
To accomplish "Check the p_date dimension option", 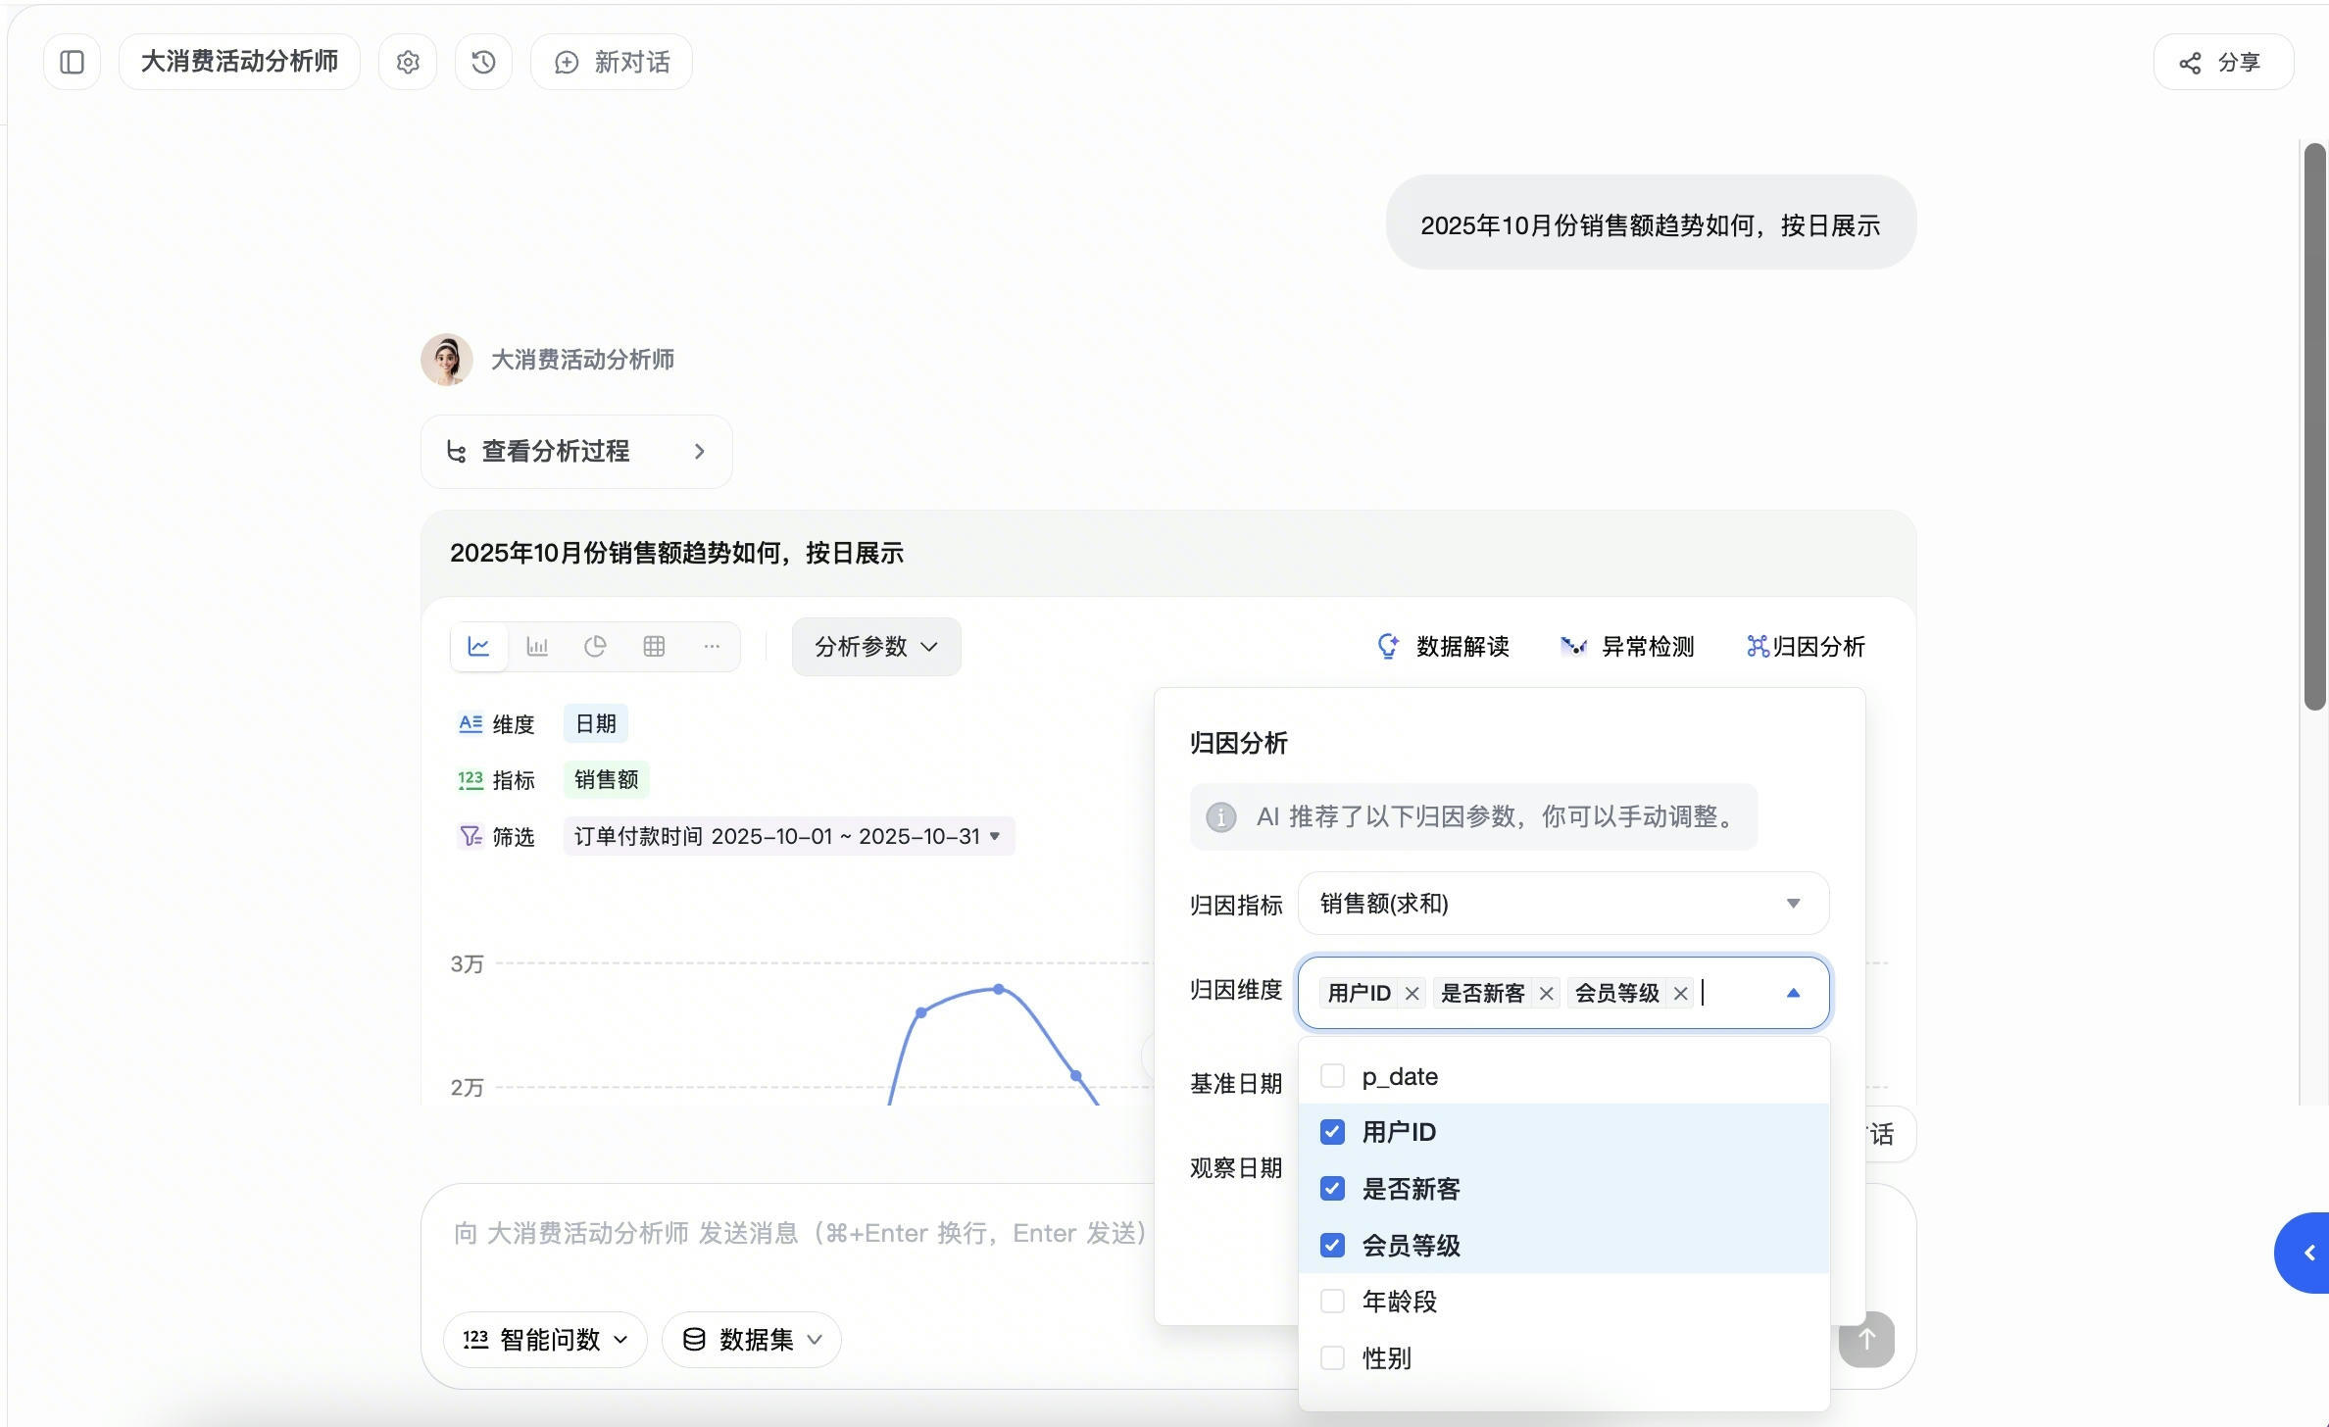I will pos(1332,1076).
